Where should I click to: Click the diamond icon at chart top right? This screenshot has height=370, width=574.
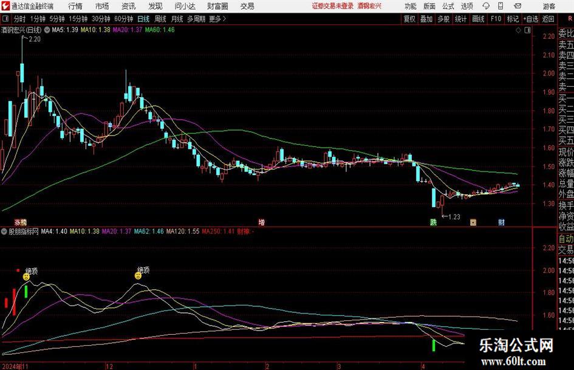point(518,30)
